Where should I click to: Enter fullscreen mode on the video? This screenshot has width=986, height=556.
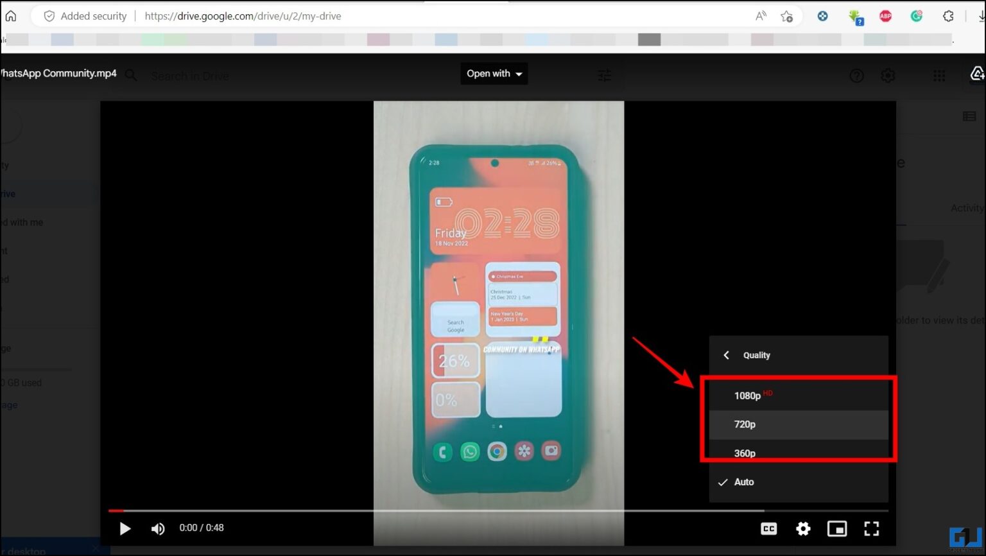[x=872, y=528]
